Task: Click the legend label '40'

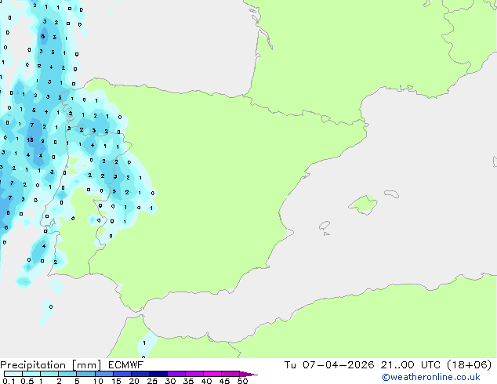Action: click(x=206, y=381)
